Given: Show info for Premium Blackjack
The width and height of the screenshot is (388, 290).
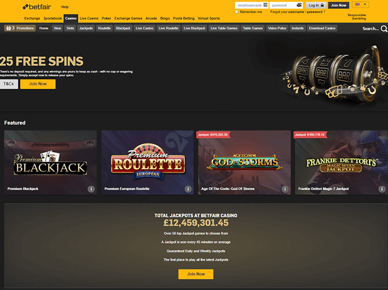Looking at the screenshot, I should tap(91, 189).
